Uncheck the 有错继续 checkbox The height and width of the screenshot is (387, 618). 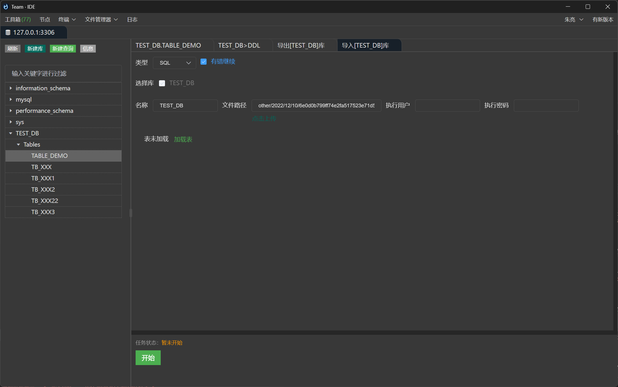(203, 61)
